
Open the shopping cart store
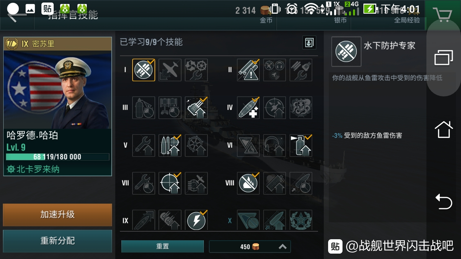[x=443, y=15]
